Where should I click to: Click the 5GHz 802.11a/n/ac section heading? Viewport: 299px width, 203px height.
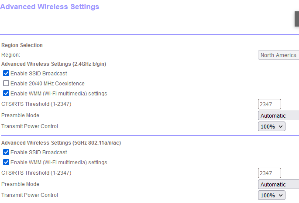point(61,142)
